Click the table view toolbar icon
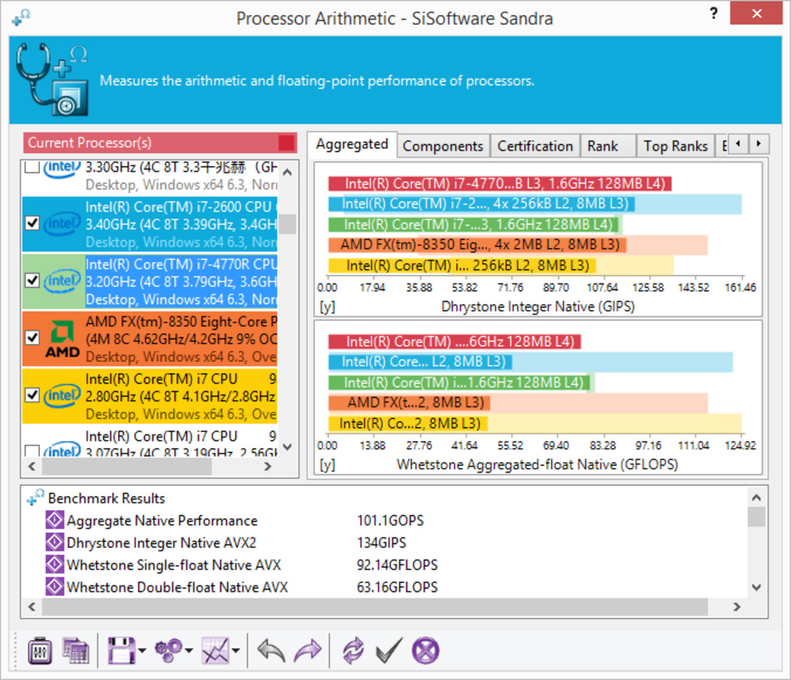Image resolution: width=791 pixels, height=680 pixels. point(76,651)
